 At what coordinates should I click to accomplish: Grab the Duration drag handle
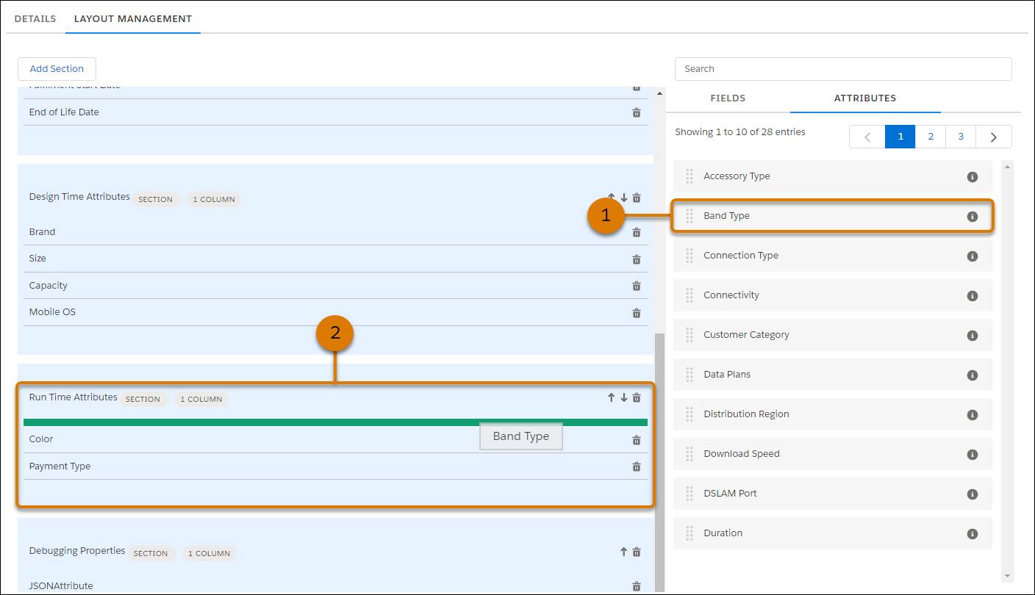coord(690,533)
